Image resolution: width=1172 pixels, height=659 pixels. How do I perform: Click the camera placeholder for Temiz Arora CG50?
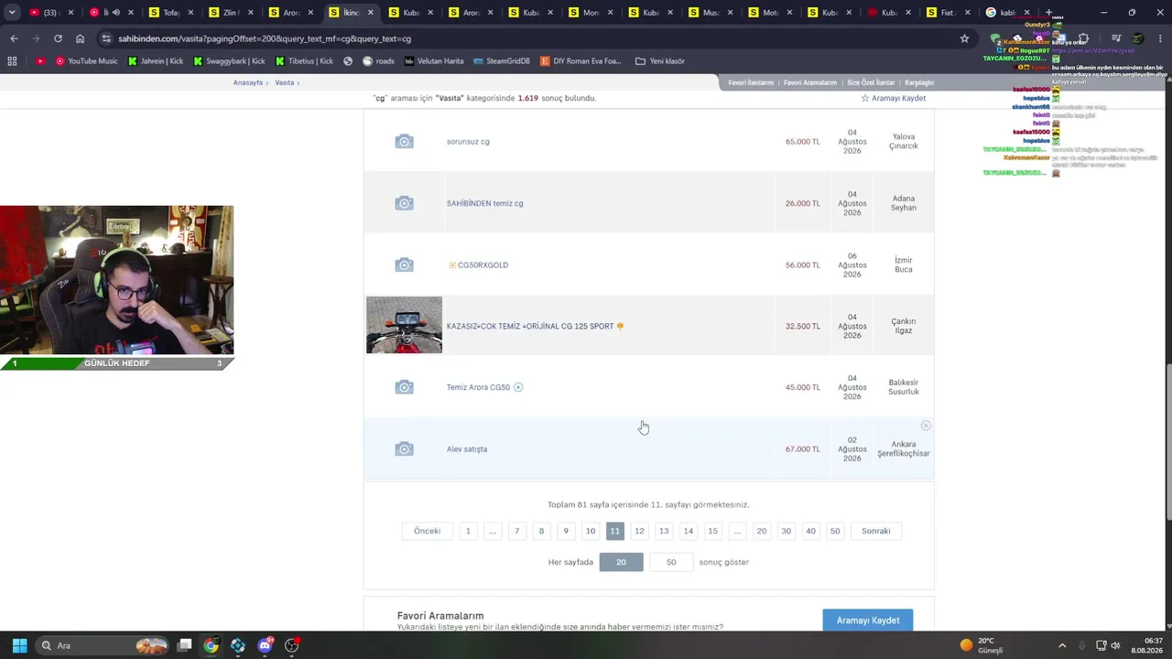click(x=404, y=387)
